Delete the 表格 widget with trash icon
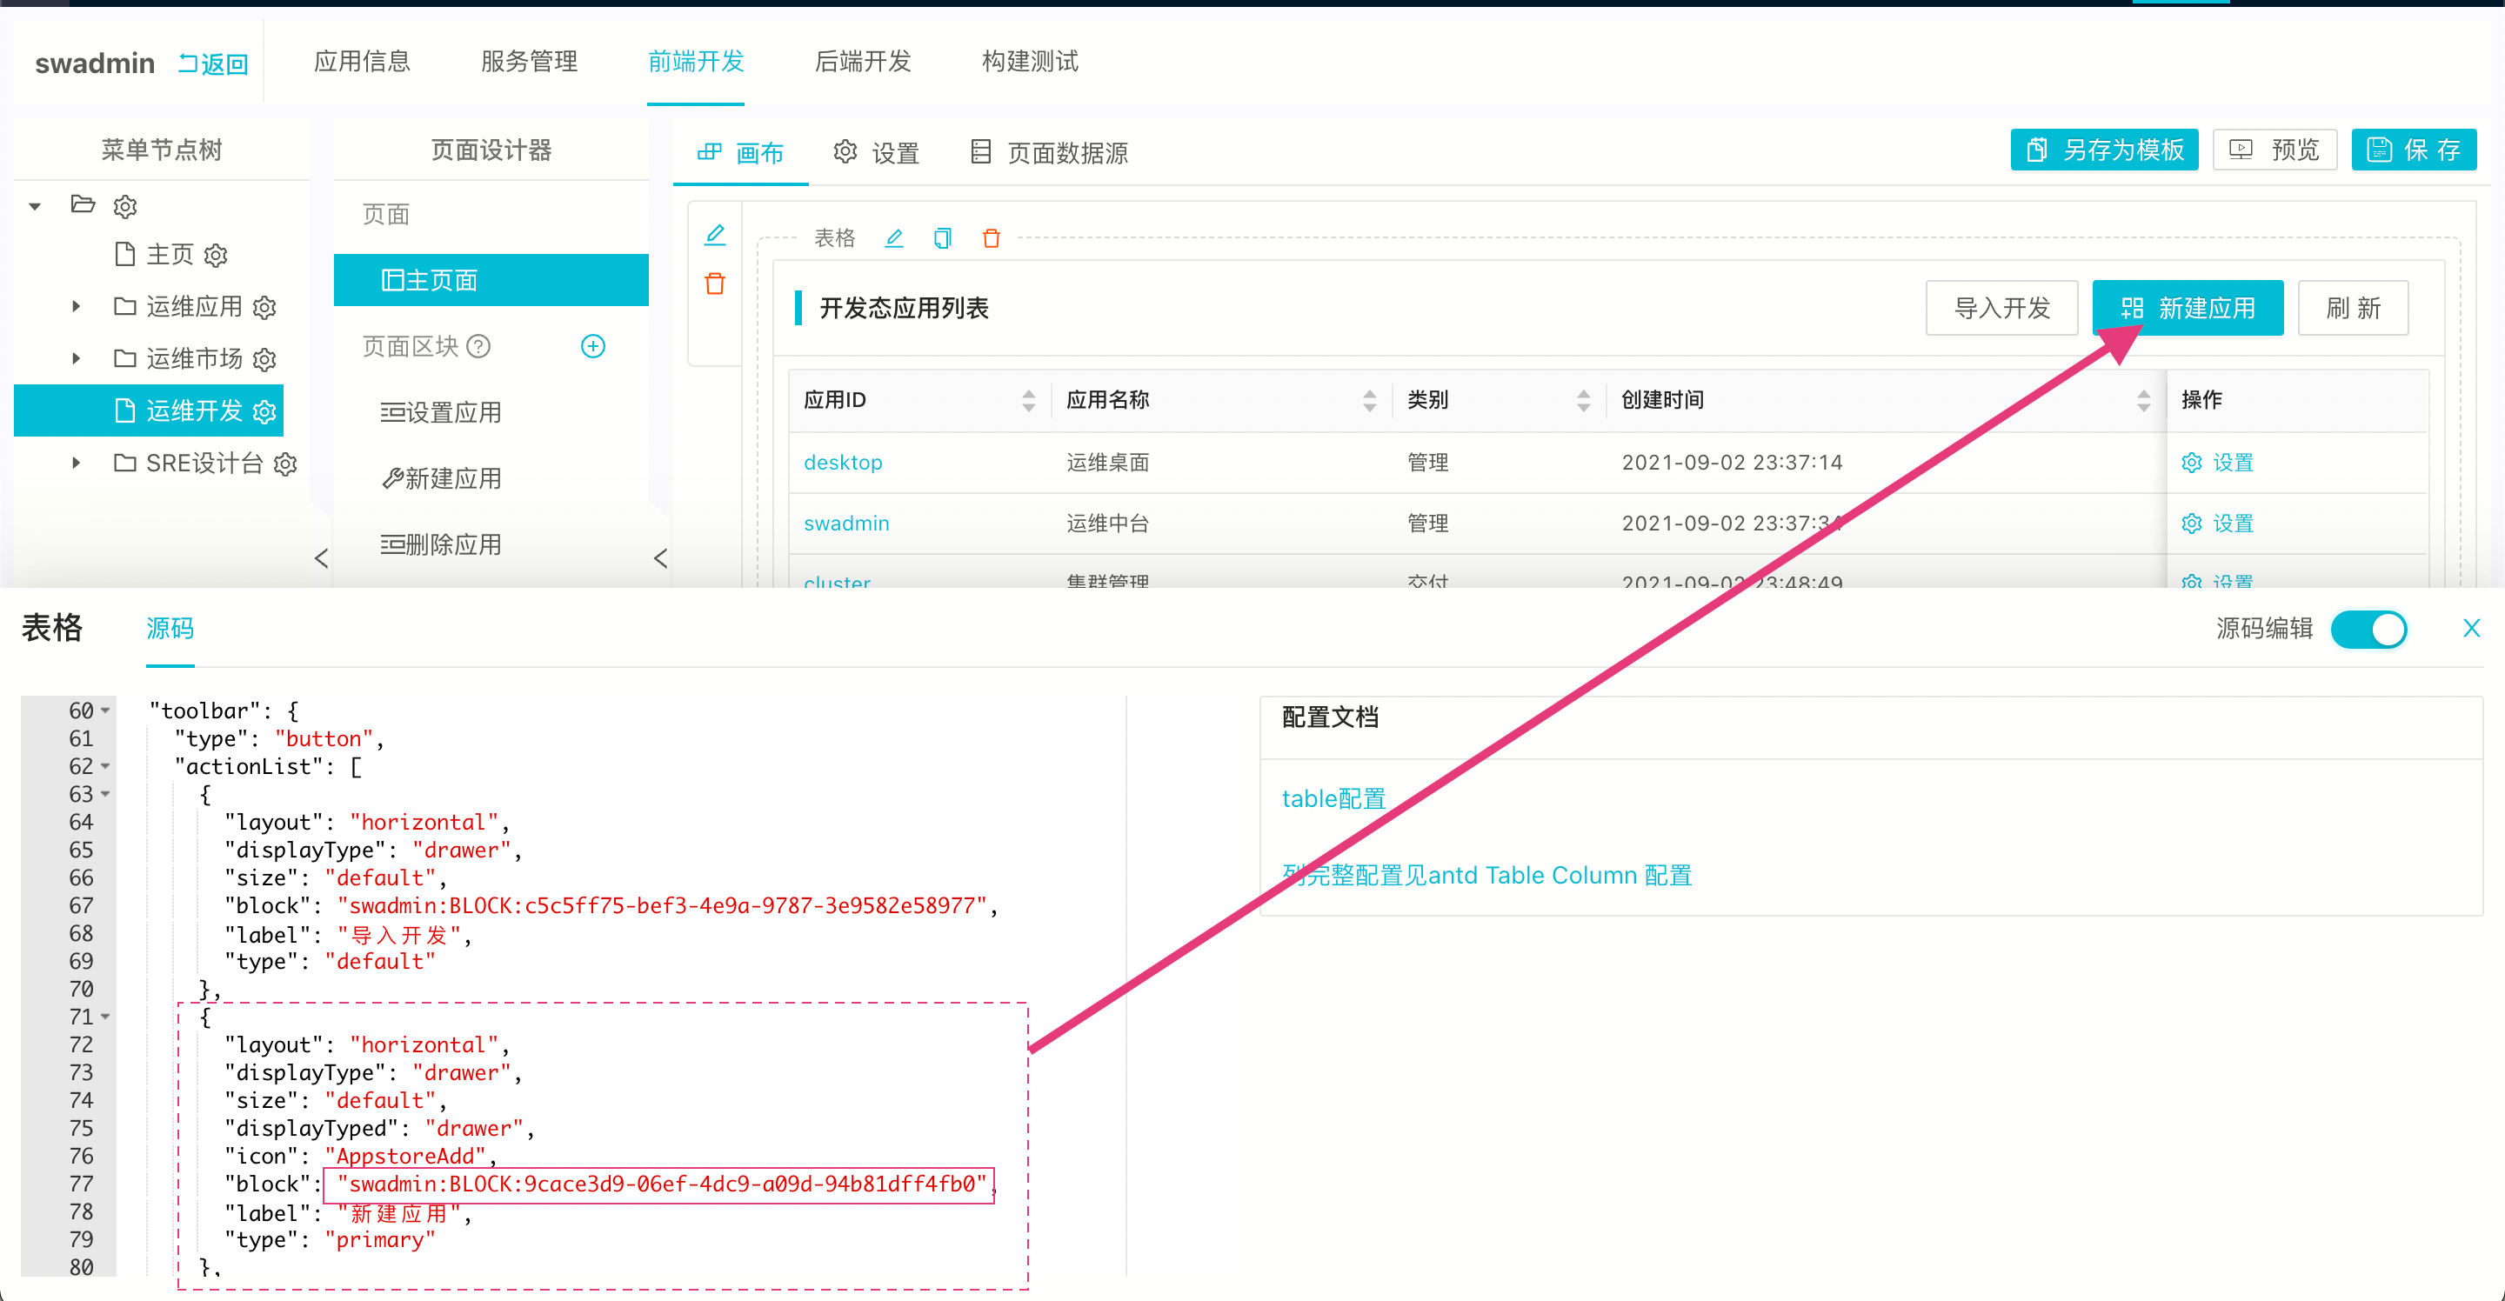Viewport: 2505px width, 1301px height. pyautogui.click(x=991, y=238)
